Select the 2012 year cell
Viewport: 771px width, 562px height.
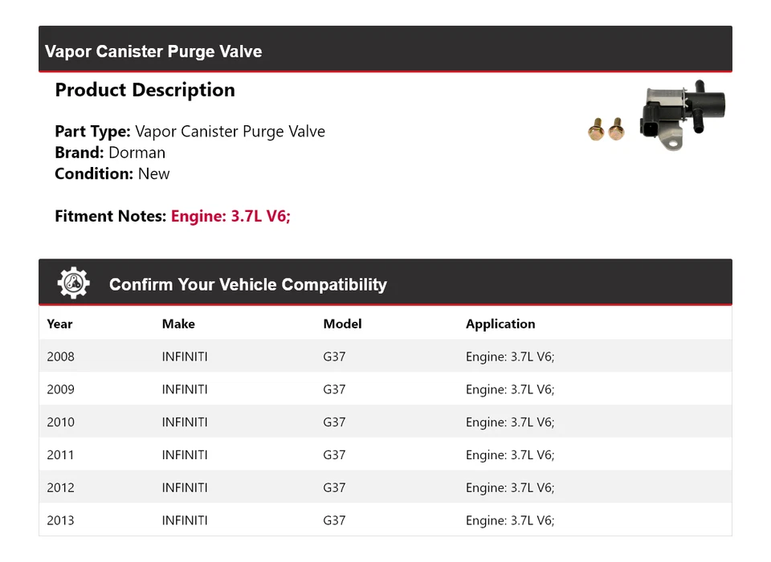61,488
